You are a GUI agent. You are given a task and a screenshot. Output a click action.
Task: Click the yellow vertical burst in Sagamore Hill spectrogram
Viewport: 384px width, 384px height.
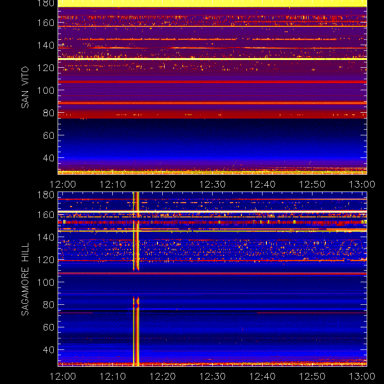[136, 279]
